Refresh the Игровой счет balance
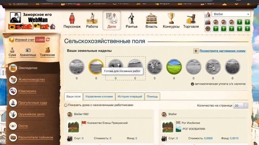The height and width of the screenshot is (145, 259). tap(48, 39)
